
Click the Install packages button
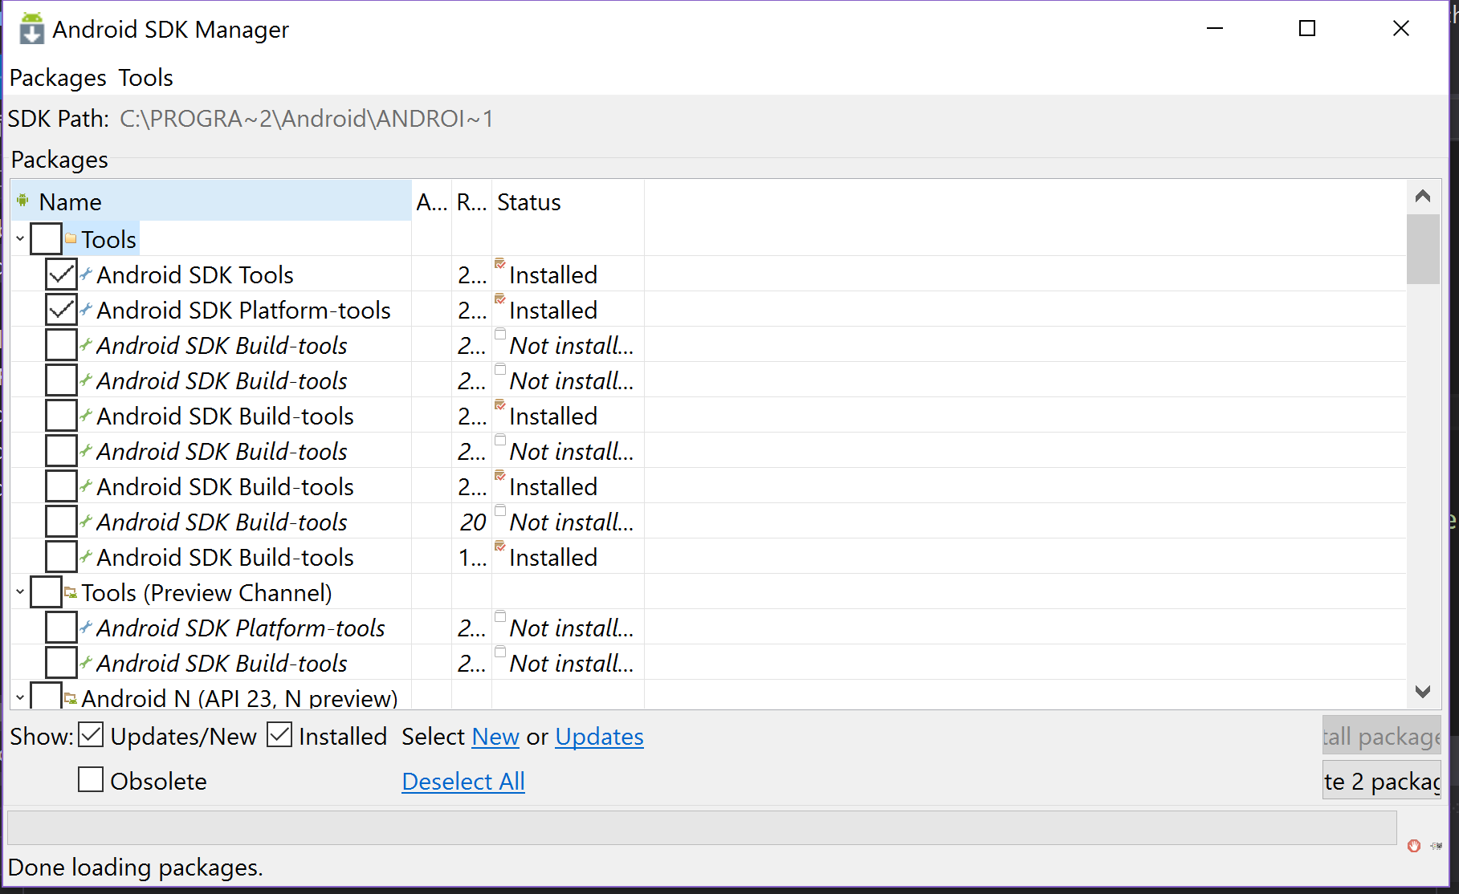click(x=1381, y=735)
